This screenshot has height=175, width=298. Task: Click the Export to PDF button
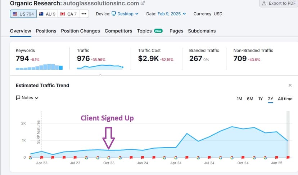pyautogui.click(x=278, y=3)
